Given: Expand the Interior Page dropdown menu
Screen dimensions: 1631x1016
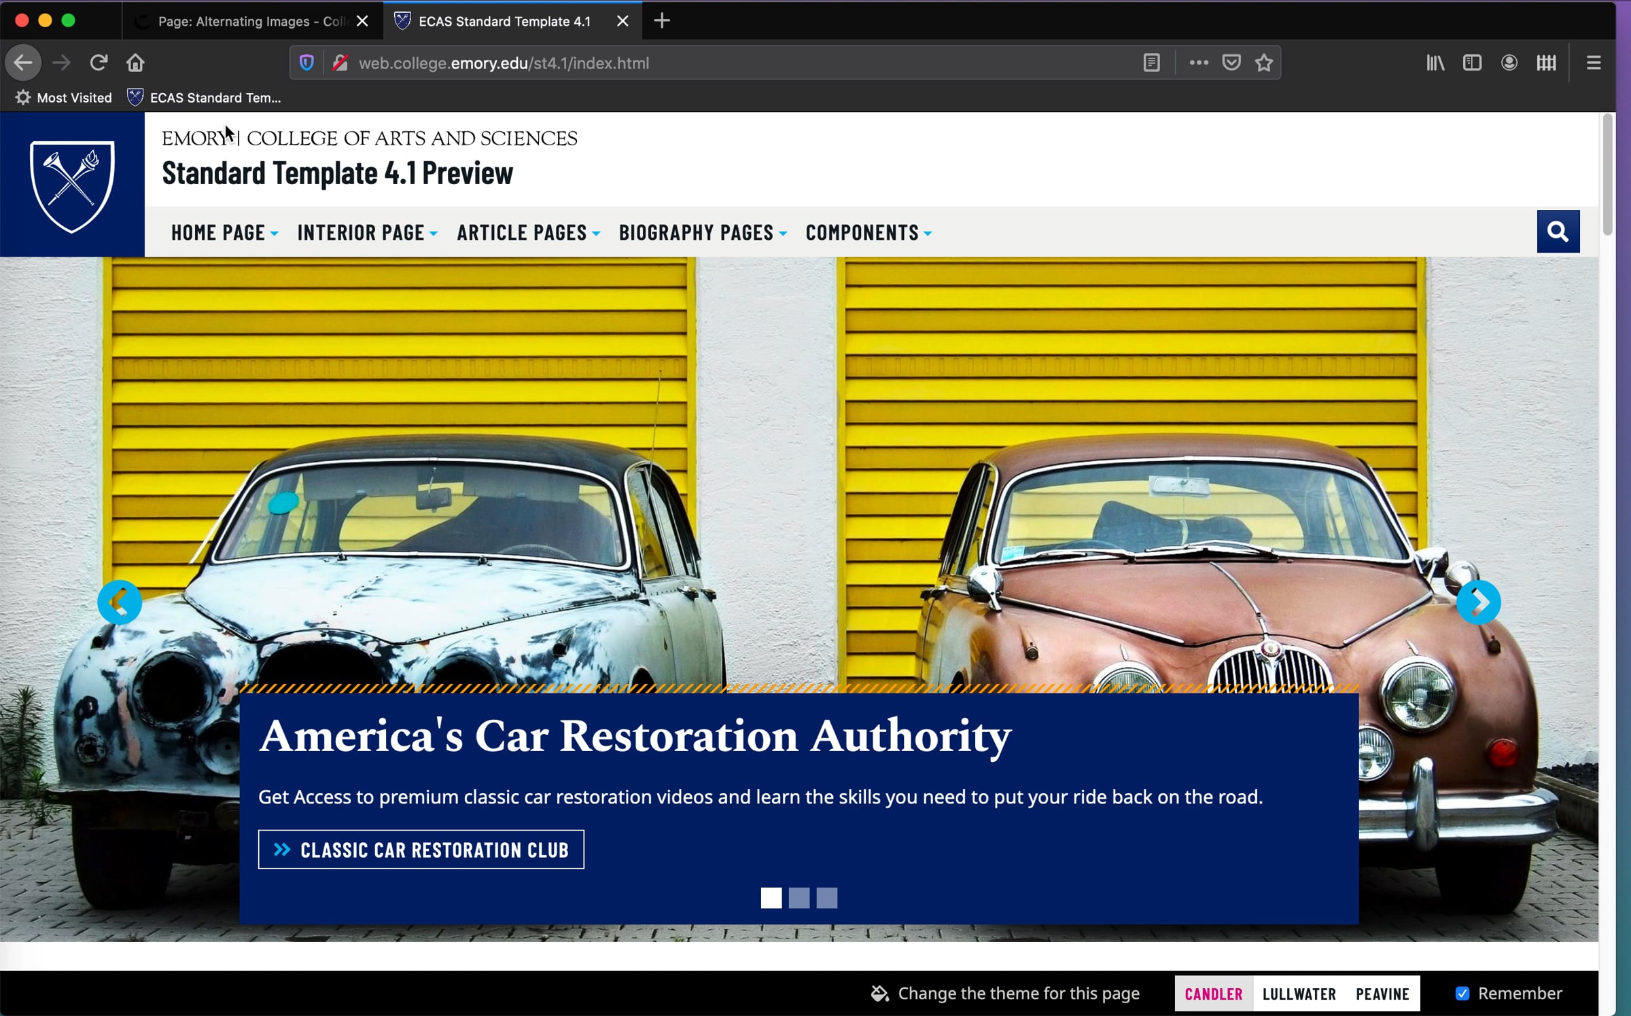Looking at the screenshot, I should pos(368,232).
